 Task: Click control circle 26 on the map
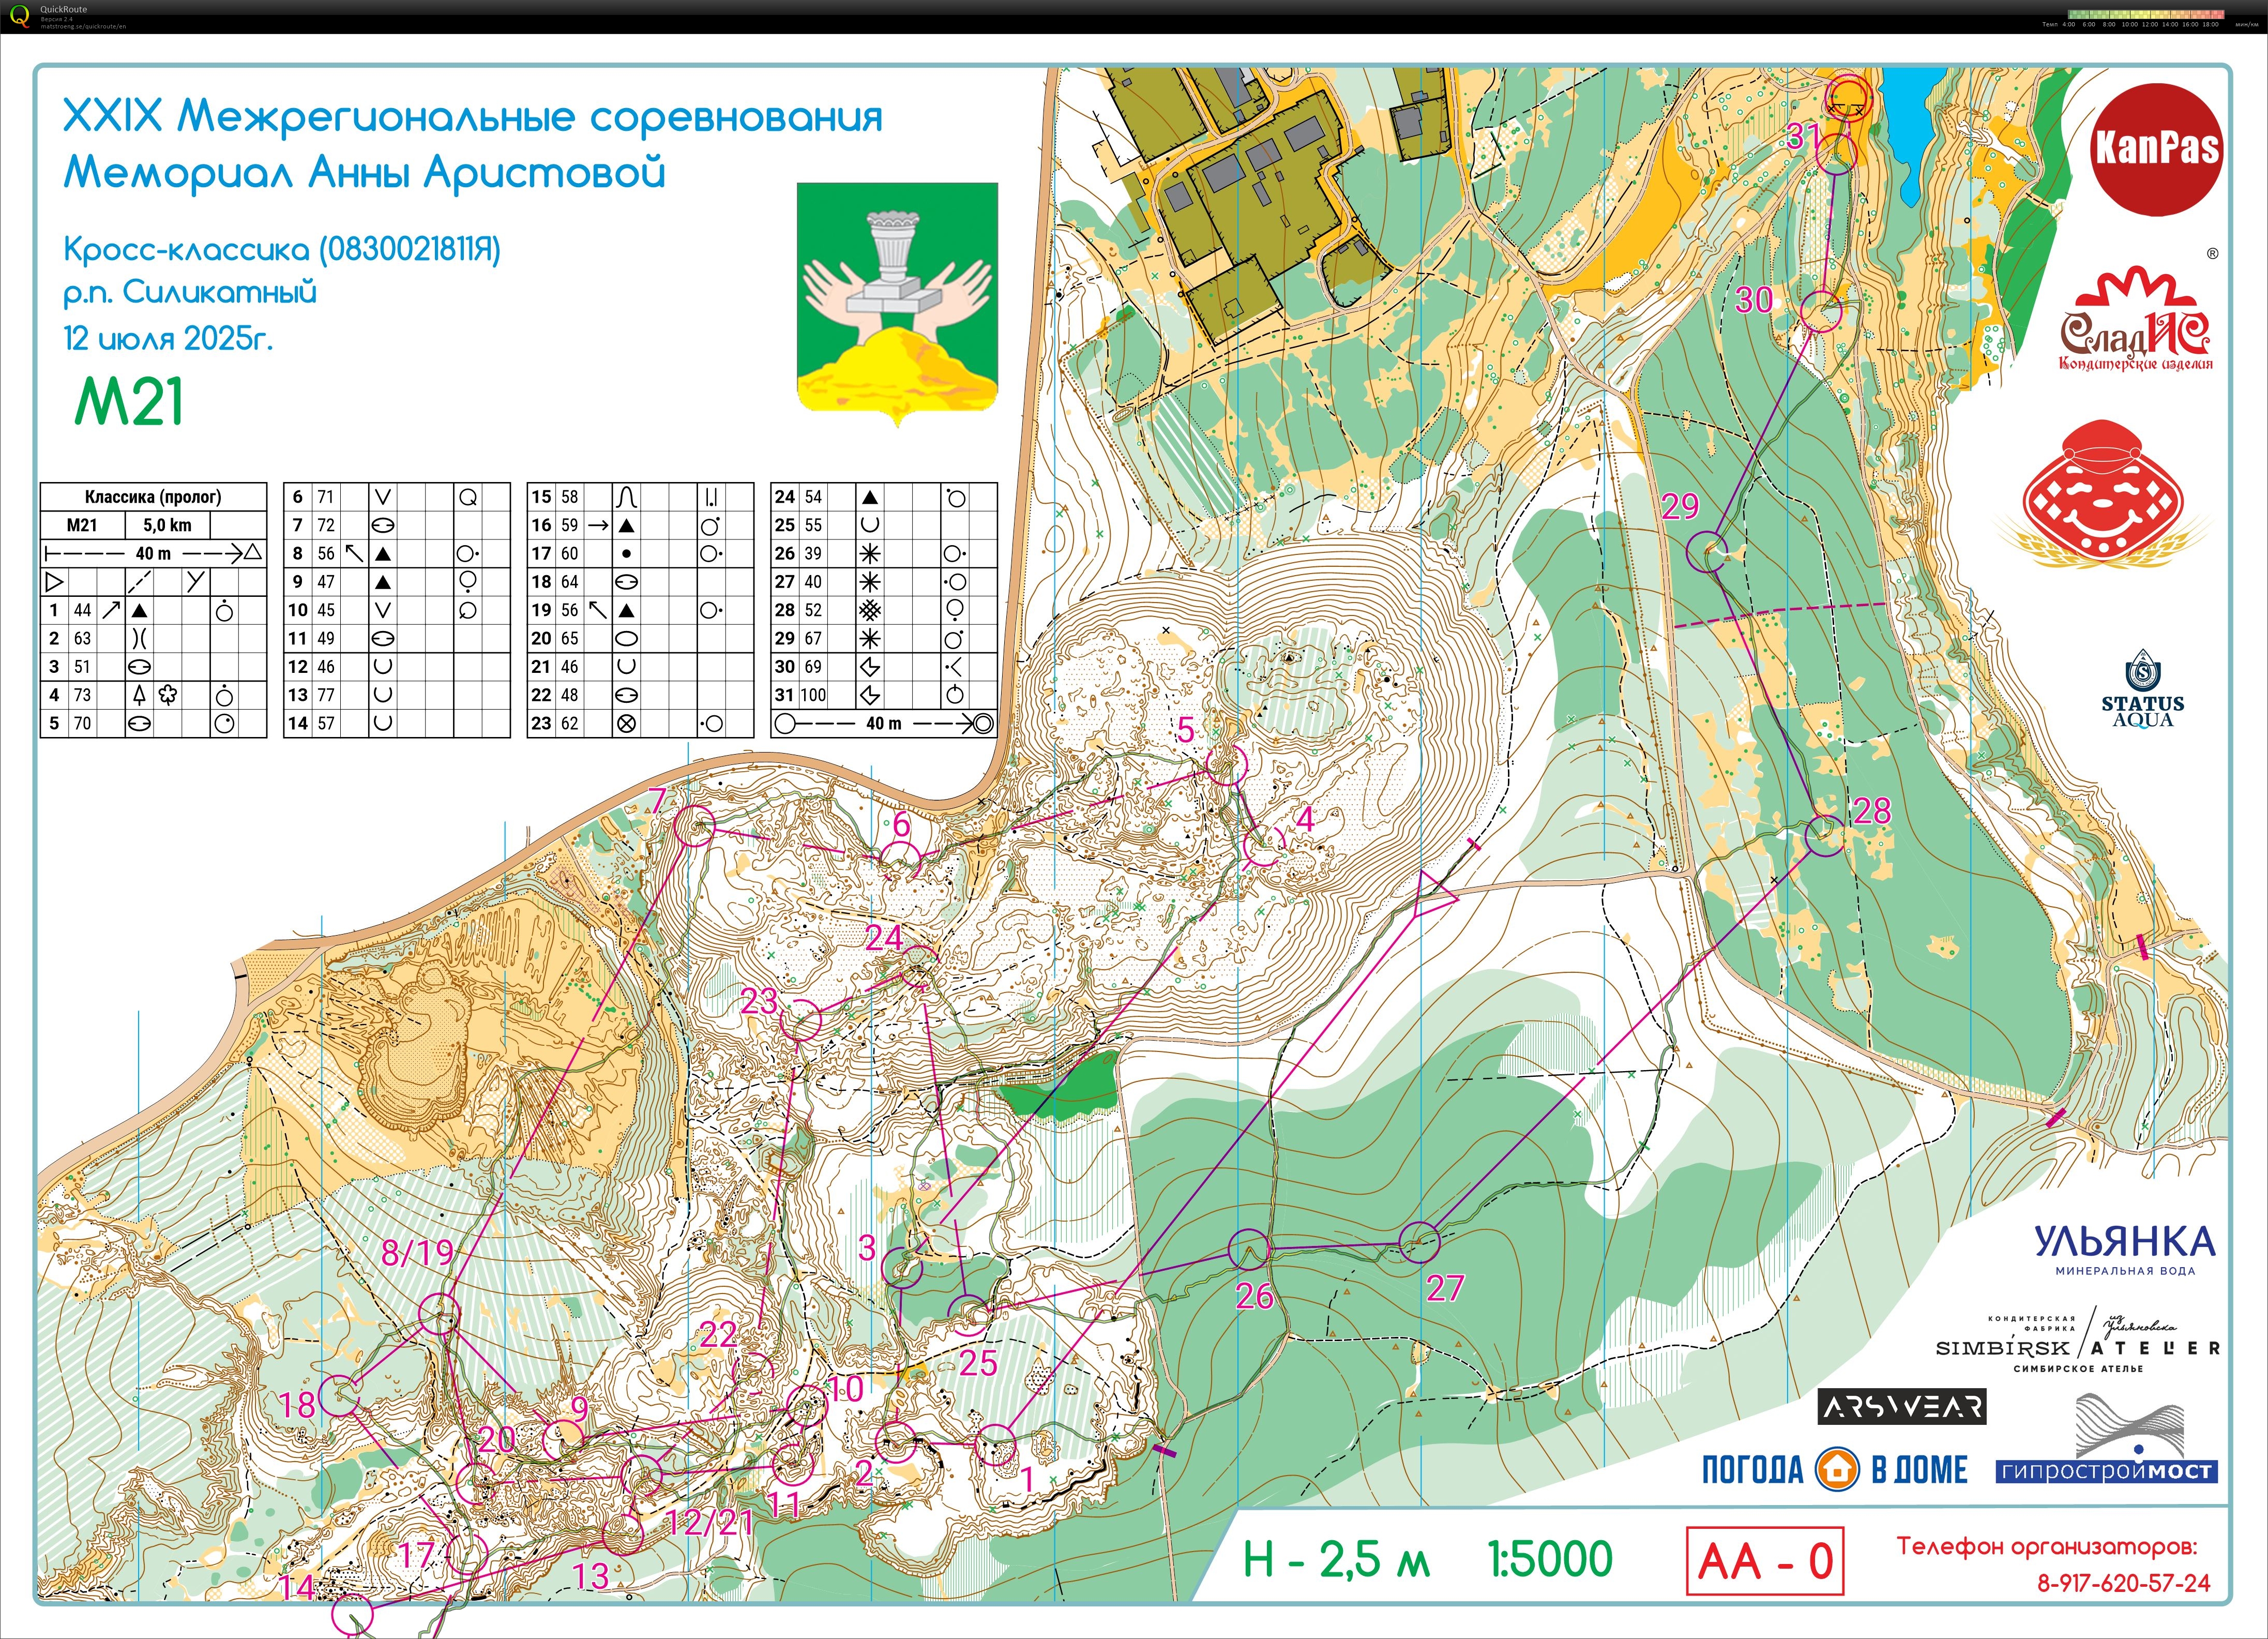tap(1248, 1250)
